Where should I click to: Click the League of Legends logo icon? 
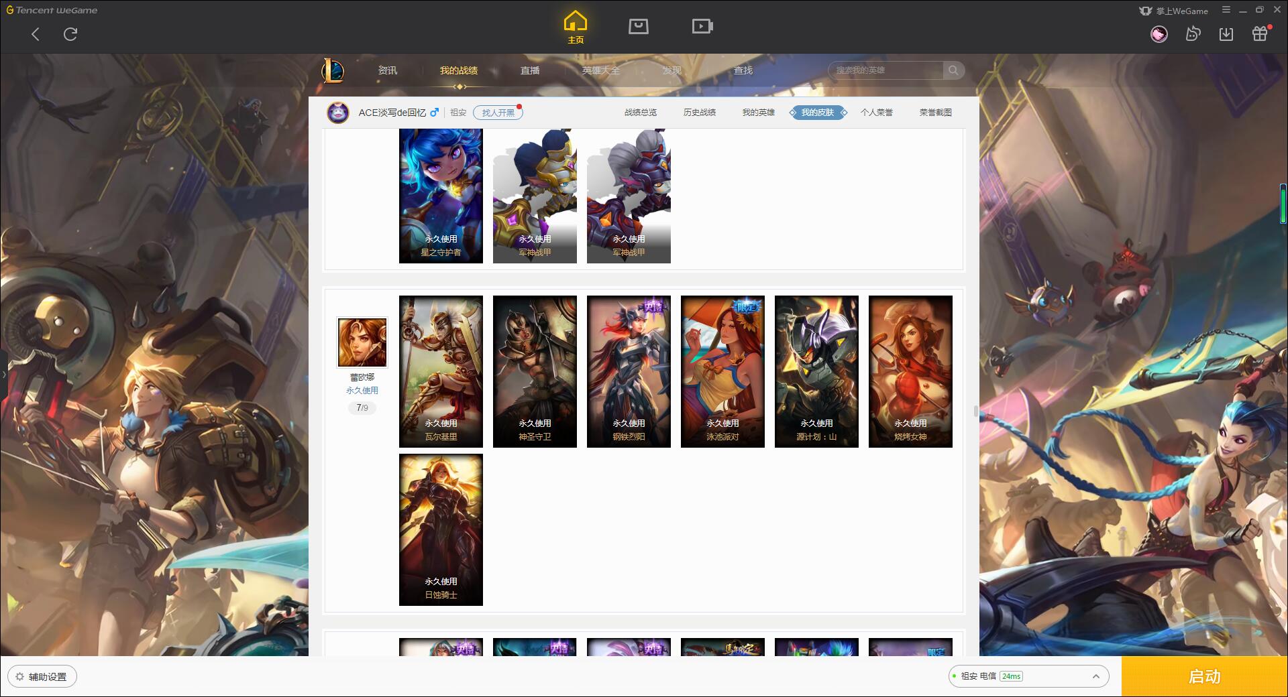click(x=333, y=70)
